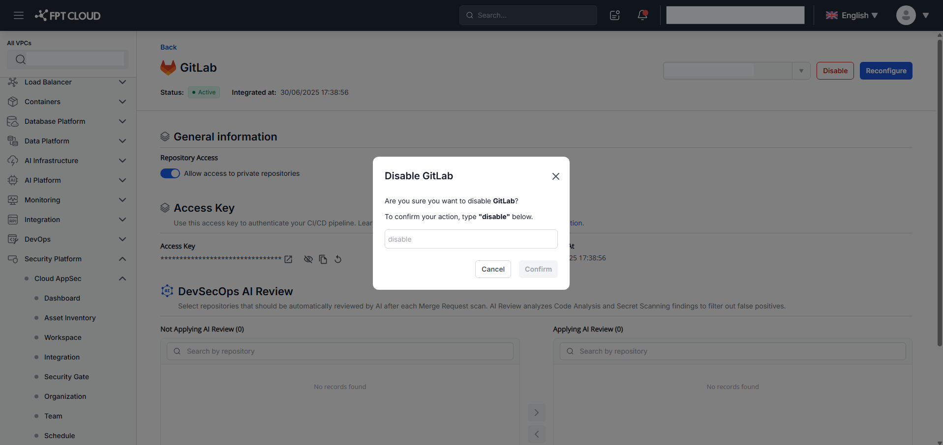Viewport: 943px width, 445px height.
Task: Expand the Monitoring menu
Action: (x=122, y=200)
